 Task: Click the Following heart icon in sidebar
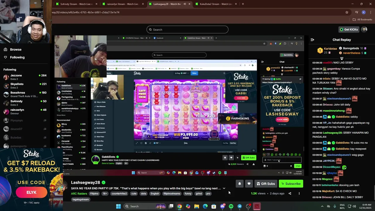5,57
